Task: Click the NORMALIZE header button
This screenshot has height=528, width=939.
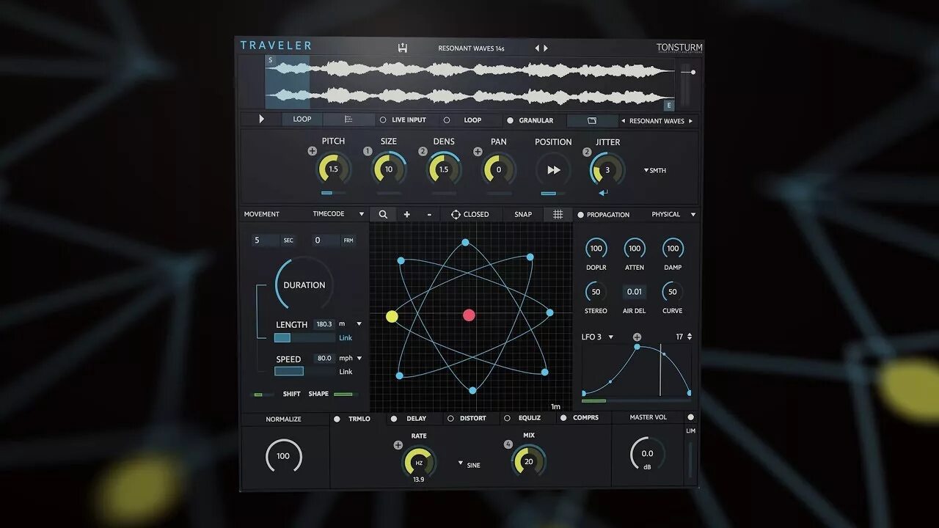Action: [284, 419]
